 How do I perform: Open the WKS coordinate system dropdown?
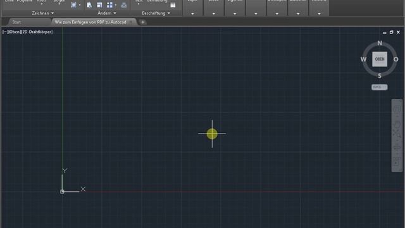click(x=380, y=87)
